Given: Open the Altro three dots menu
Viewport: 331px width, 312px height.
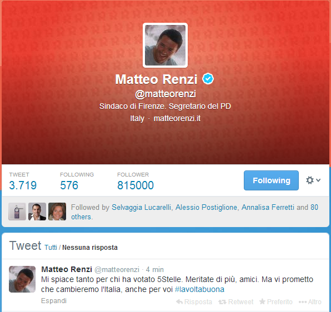Looking at the screenshot, I should tap(303, 302).
